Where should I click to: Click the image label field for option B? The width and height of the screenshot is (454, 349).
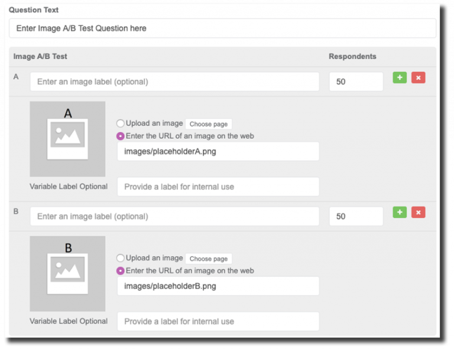pyautogui.click(x=174, y=216)
